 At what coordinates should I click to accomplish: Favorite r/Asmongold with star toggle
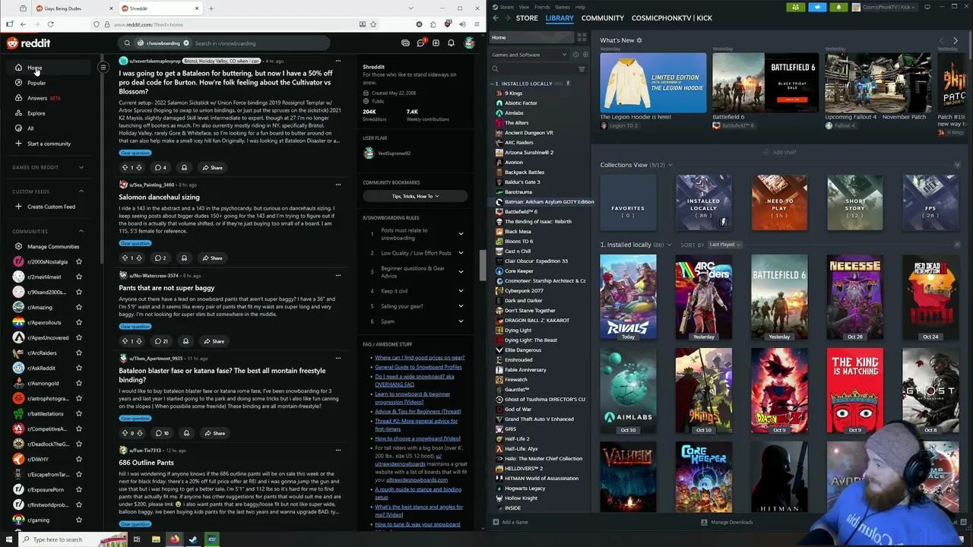pos(78,384)
